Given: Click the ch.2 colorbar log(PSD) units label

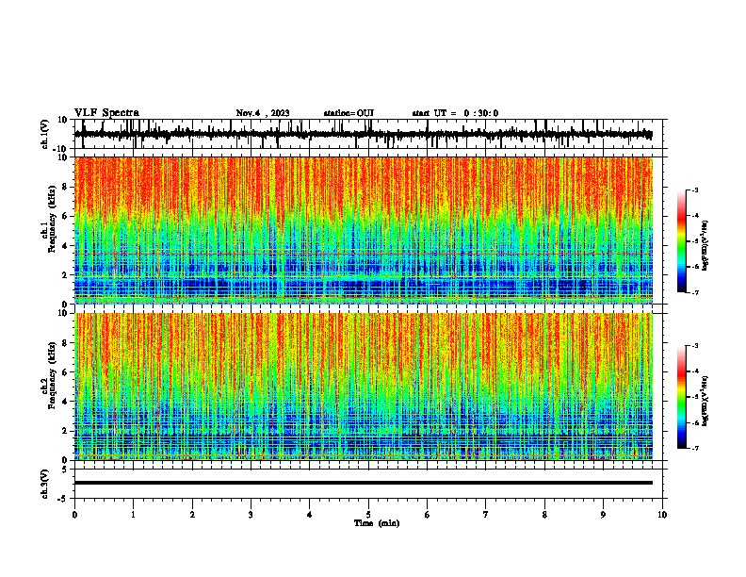Looking at the screenshot, I should click(x=705, y=401).
